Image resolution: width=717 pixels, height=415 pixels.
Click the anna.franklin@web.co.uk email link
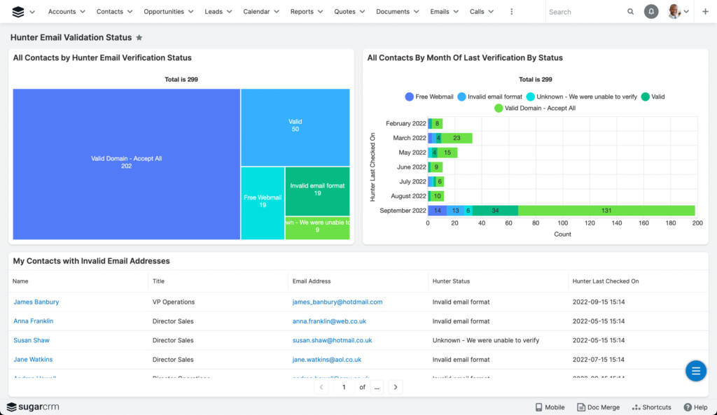tap(329, 321)
